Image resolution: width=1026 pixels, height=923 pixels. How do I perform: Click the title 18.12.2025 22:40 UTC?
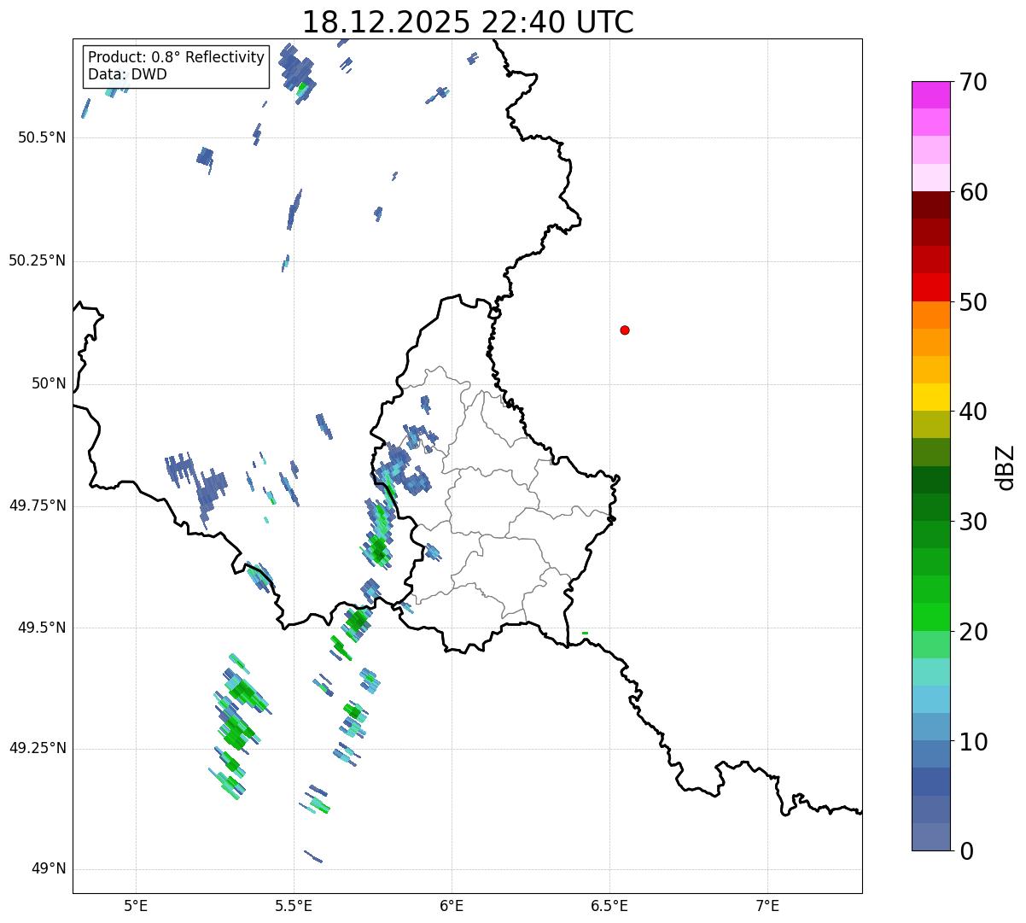coord(468,22)
